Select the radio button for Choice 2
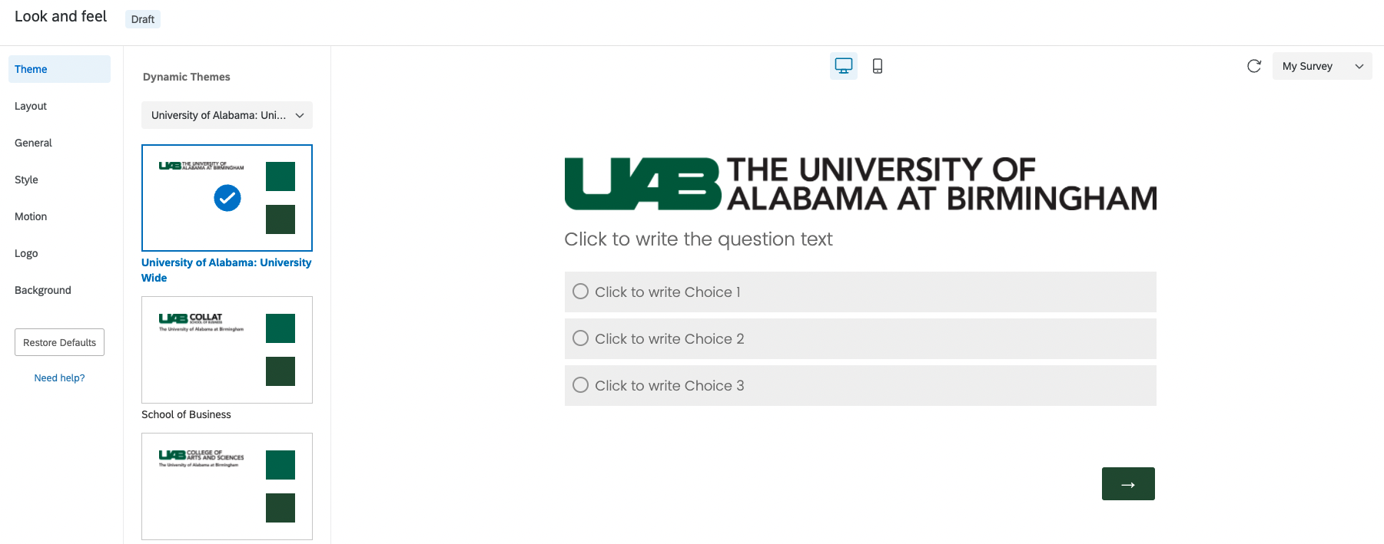The height and width of the screenshot is (544, 1384). click(581, 338)
